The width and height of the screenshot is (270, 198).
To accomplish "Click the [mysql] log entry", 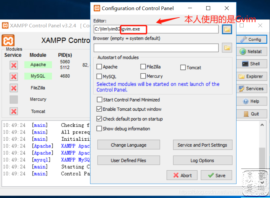I will pos(41,160).
